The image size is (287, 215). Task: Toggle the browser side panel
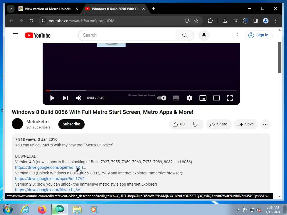tap(256, 21)
